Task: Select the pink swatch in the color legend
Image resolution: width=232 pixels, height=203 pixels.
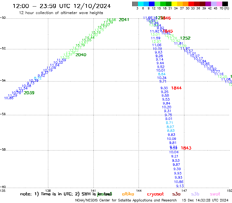Action: click(x=219, y=4)
